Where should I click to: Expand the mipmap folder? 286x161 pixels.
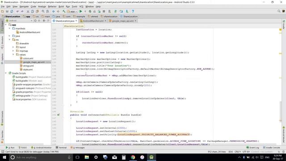pos(13,51)
